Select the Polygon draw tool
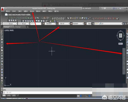Image resolution: width=128 pixels, height=102 pixels. point(2,39)
